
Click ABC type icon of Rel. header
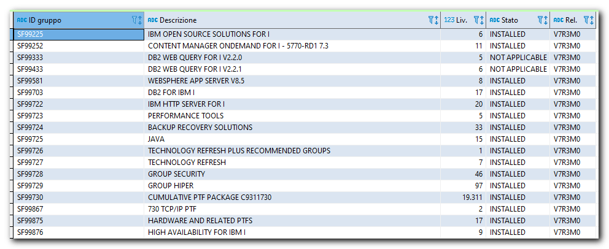tap(559, 20)
